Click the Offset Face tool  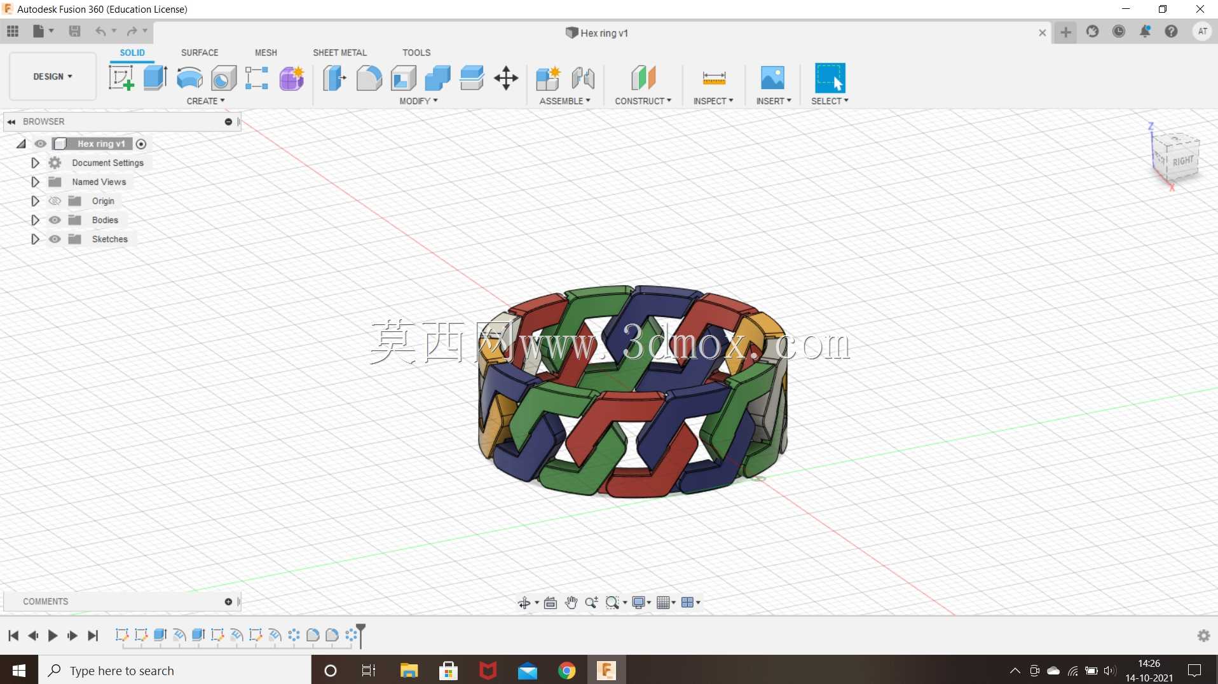[x=472, y=78]
